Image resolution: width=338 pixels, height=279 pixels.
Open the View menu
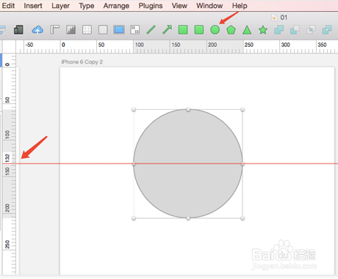coord(179,6)
